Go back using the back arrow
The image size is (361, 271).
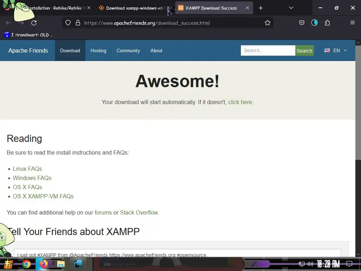click(8, 23)
